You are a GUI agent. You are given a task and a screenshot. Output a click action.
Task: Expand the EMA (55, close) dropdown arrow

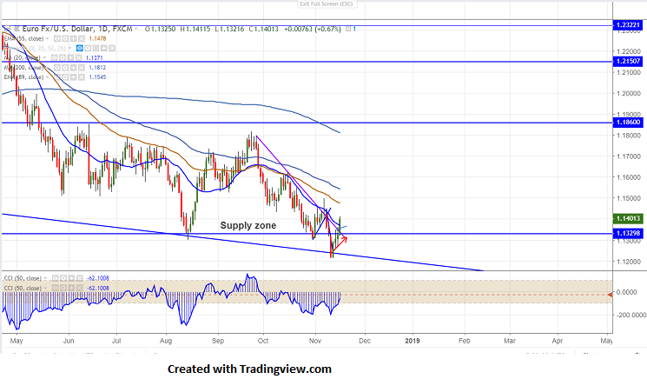tap(47, 38)
